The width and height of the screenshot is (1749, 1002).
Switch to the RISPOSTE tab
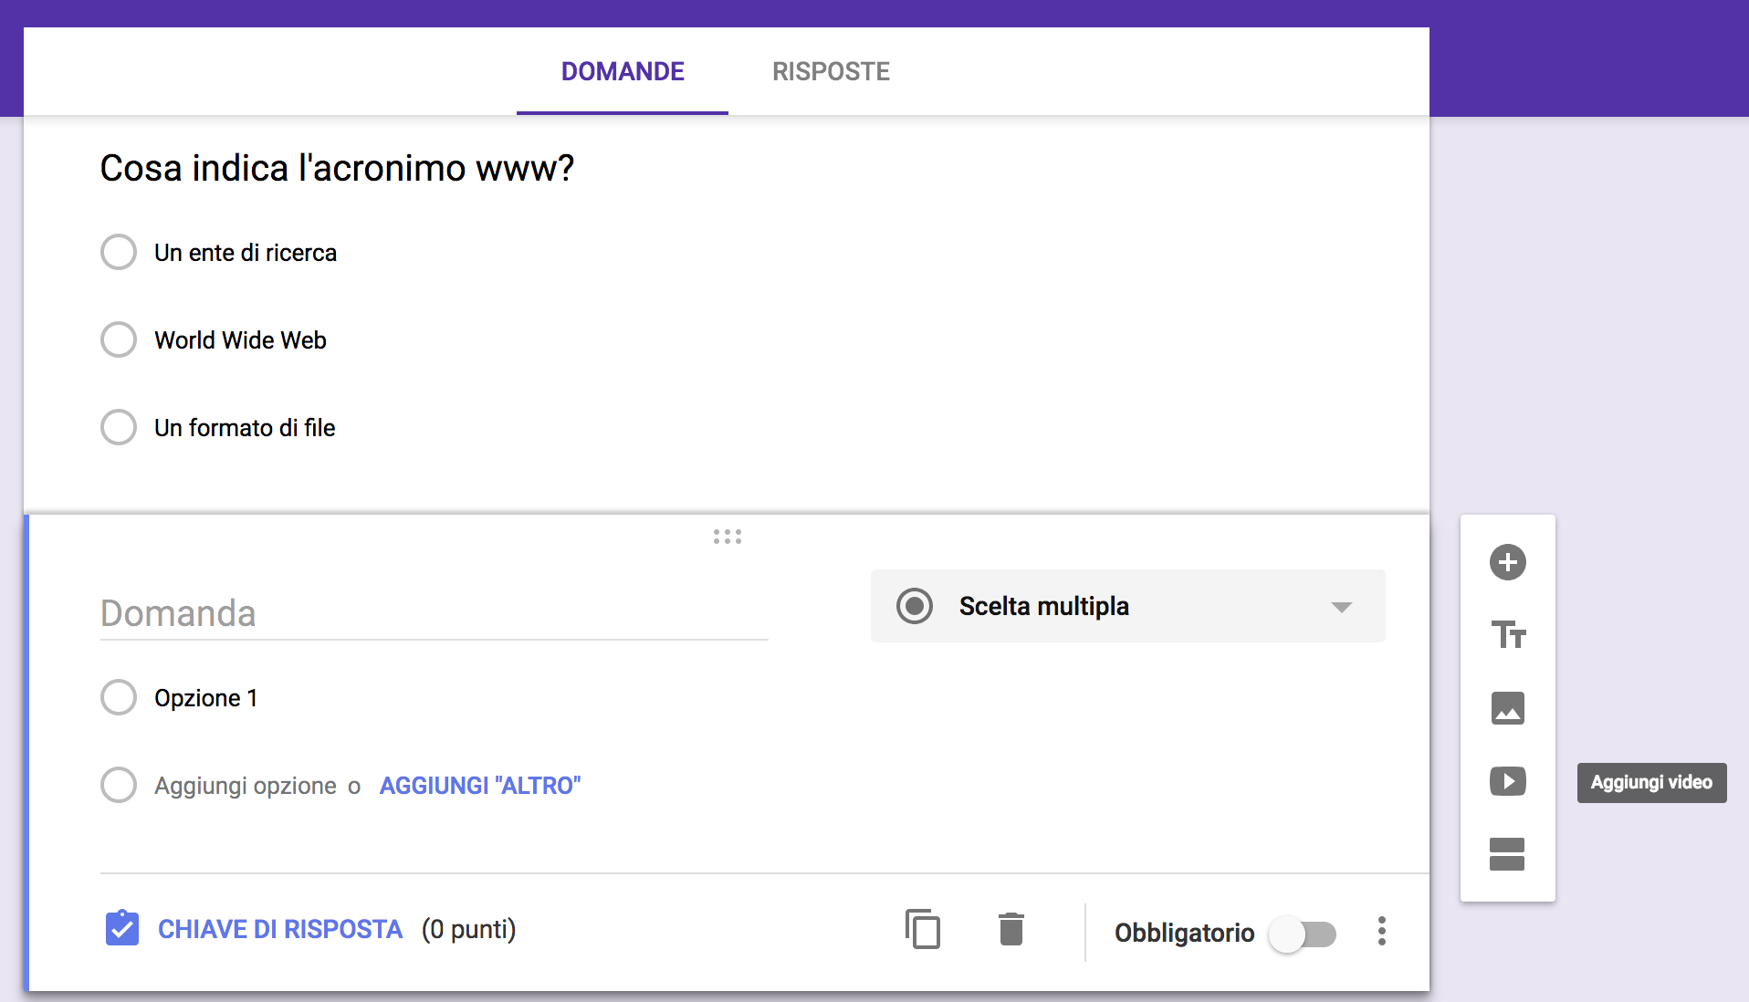click(x=831, y=71)
